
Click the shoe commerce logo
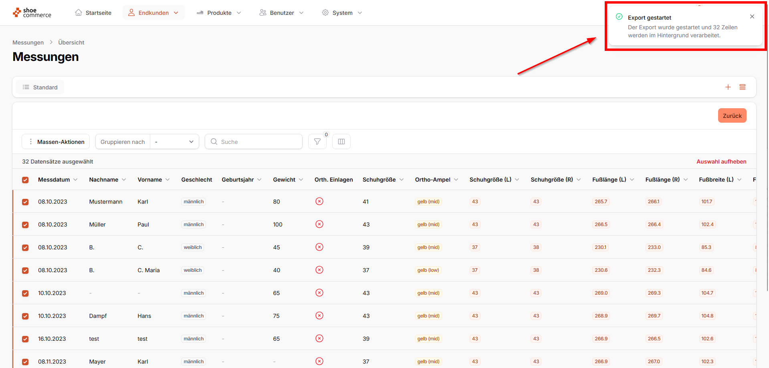pyautogui.click(x=32, y=13)
